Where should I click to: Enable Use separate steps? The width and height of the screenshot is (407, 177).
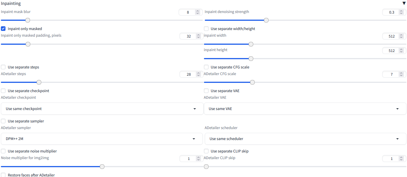3,67
